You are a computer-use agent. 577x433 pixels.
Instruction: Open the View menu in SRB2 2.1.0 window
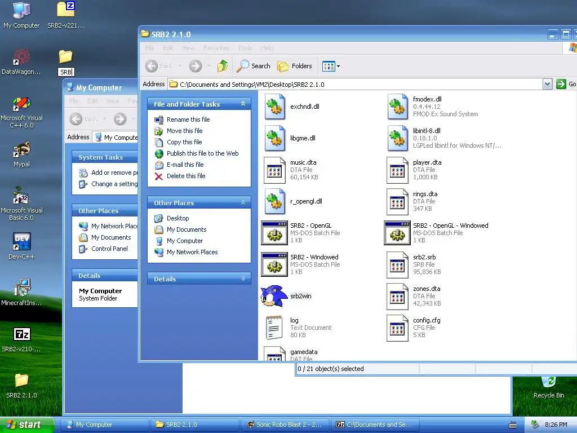[188, 48]
